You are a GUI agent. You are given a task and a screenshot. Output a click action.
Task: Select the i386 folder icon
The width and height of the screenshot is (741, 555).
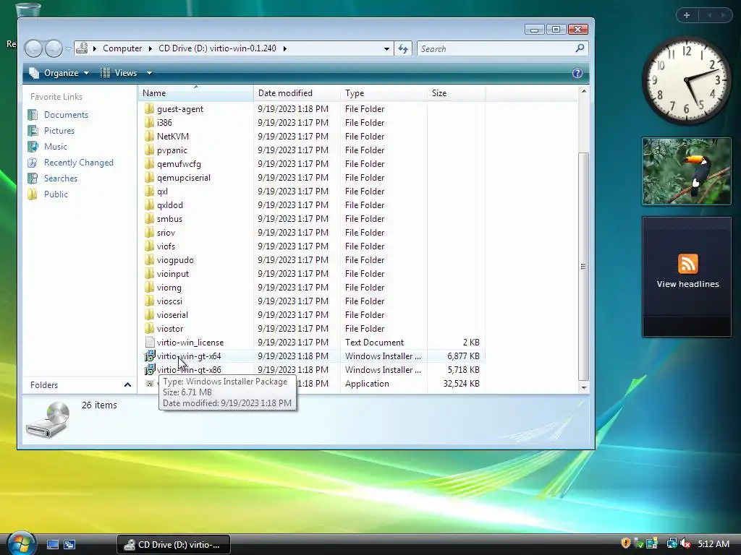[149, 123]
